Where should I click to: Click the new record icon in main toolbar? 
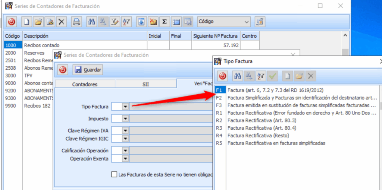point(26,22)
